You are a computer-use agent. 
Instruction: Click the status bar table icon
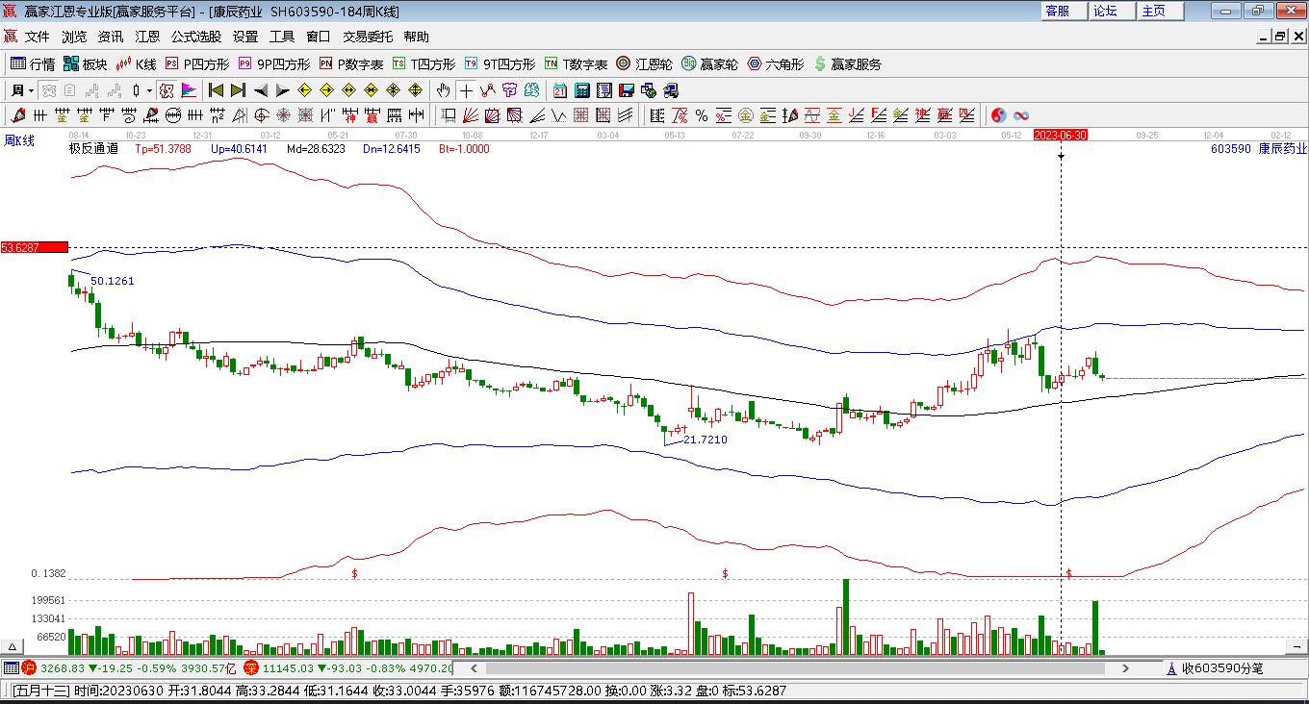coord(11,668)
